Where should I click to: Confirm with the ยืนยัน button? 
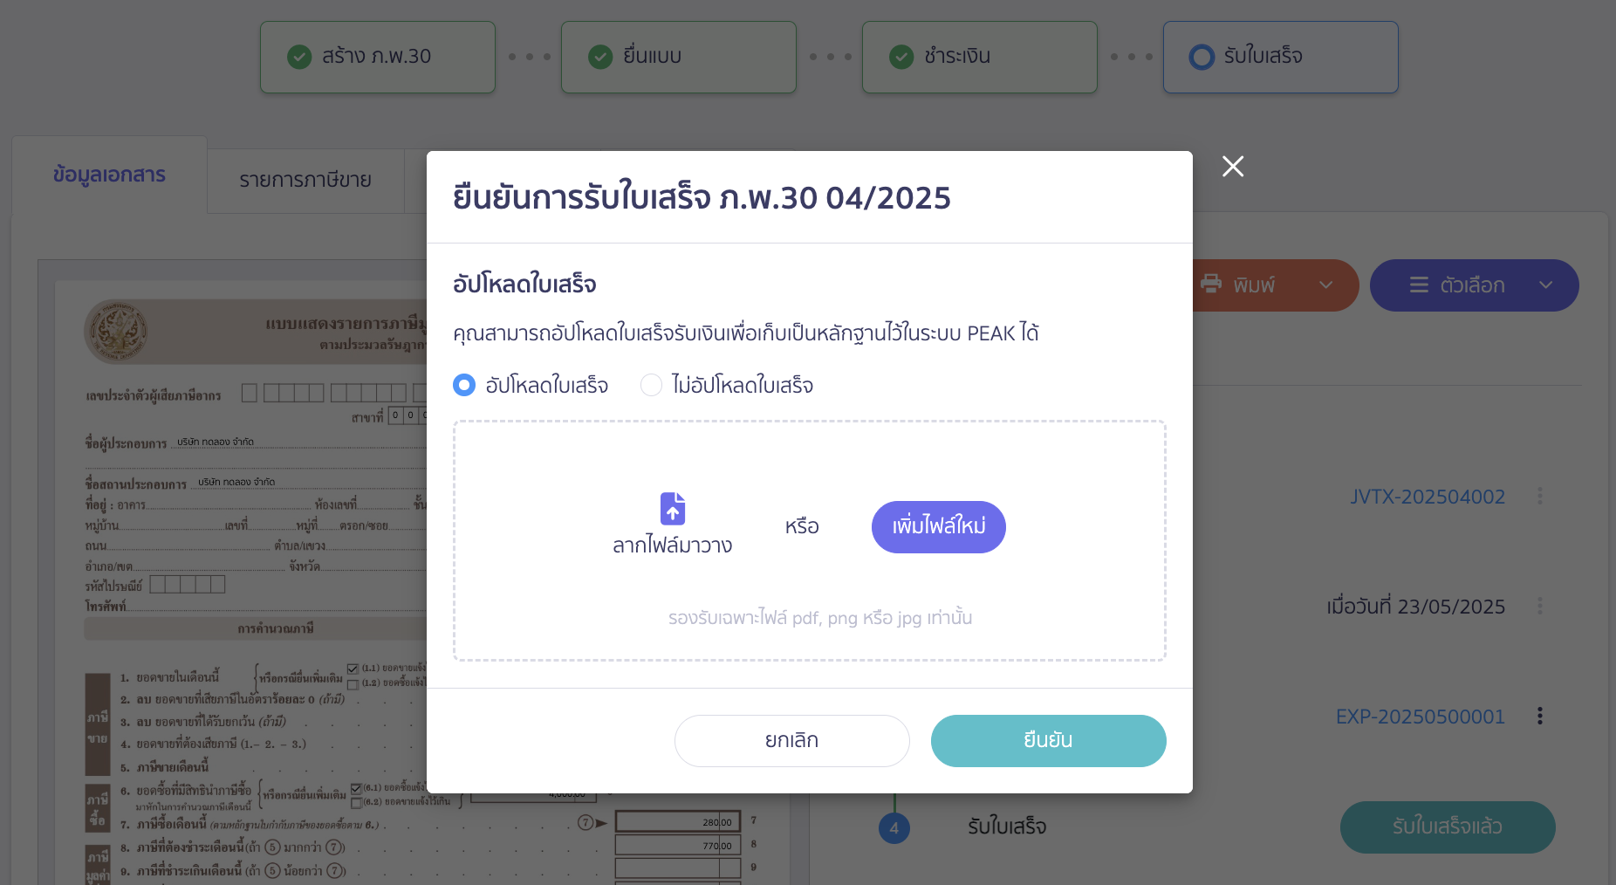click(x=1048, y=739)
